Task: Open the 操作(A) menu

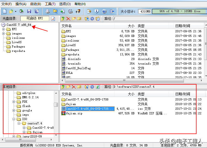Action: click(21, 4)
